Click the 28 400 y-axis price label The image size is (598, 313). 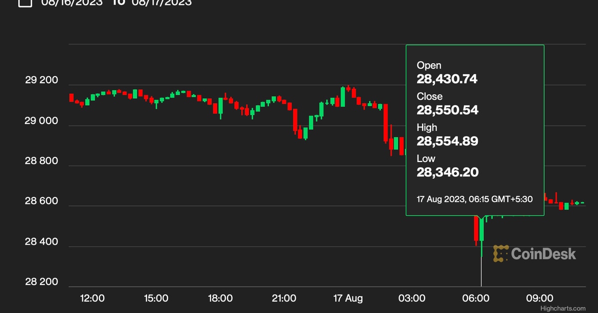[41, 242]
